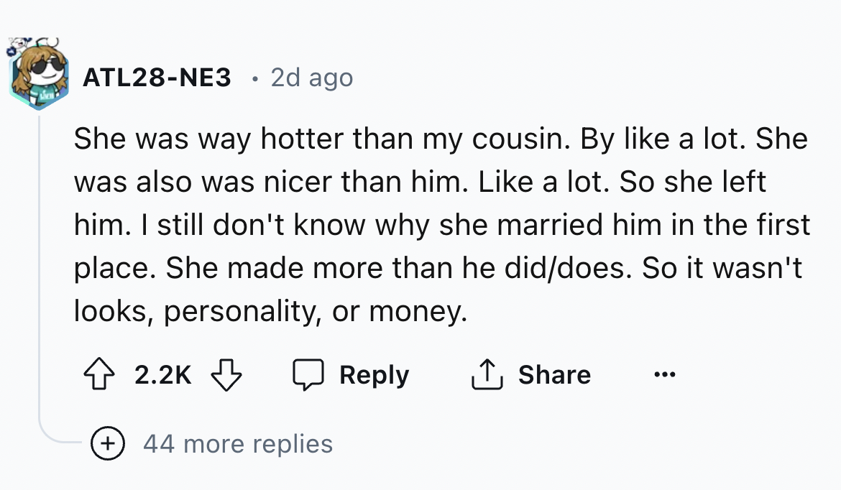Click the 2d ago timestamp
The image size is (841, 490).
[x=311, y=77]
